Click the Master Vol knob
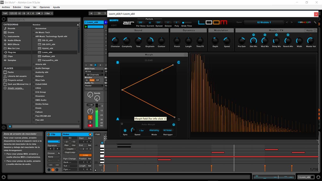 coord(310,41)
